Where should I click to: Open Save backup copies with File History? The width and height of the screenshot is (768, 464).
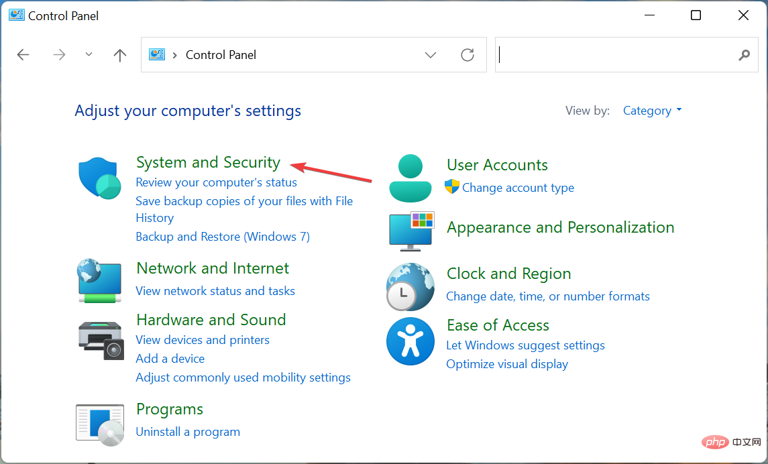244,209
